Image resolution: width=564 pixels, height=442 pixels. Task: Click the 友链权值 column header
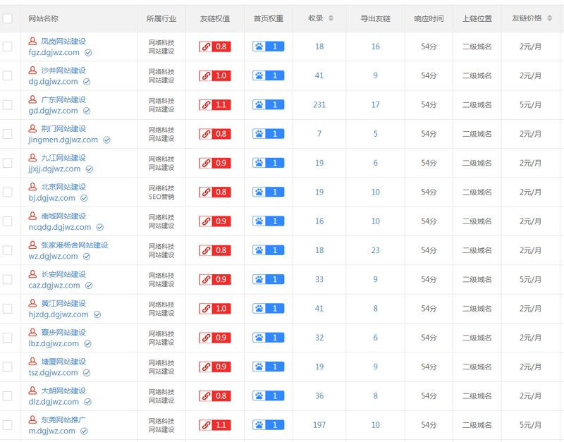214,18
